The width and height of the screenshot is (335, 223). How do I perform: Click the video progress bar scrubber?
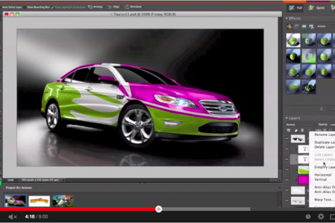pos(159,209)
